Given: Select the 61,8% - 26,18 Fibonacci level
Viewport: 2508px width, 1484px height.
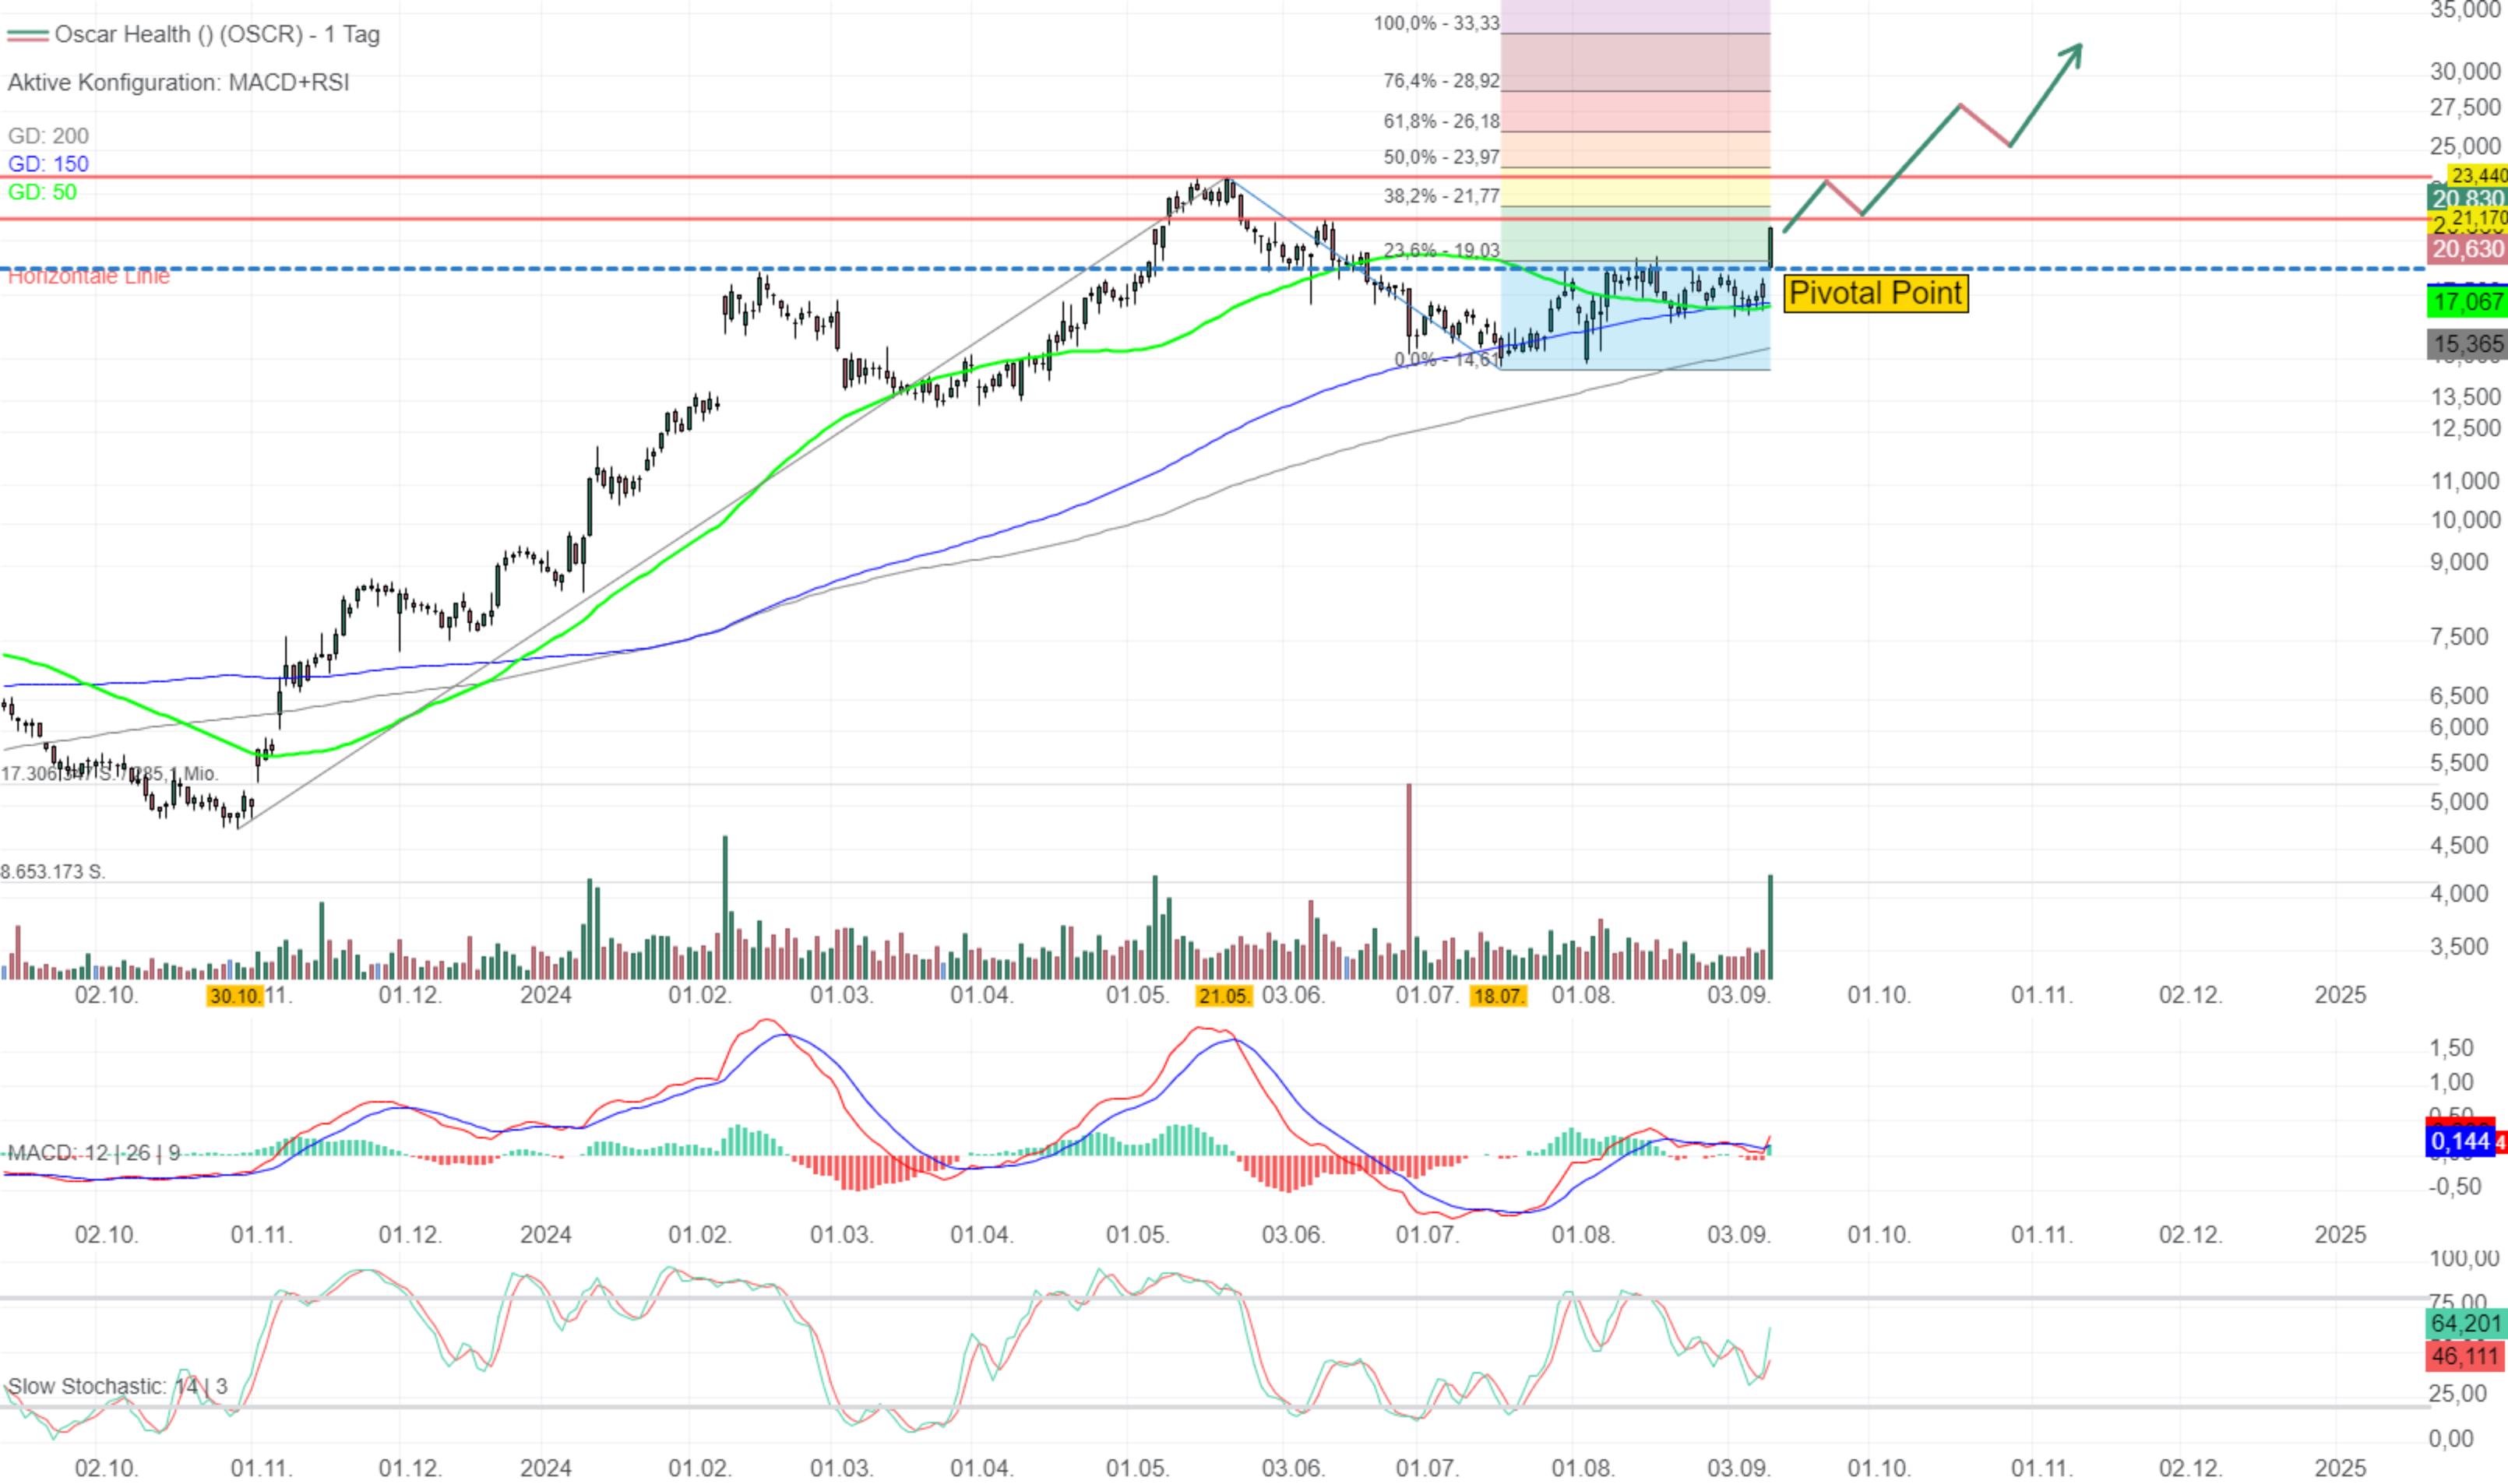Looking at the screenshot, I should pos(1441,121).
